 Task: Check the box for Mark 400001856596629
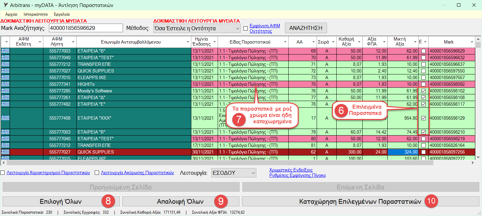click(423, 51)
